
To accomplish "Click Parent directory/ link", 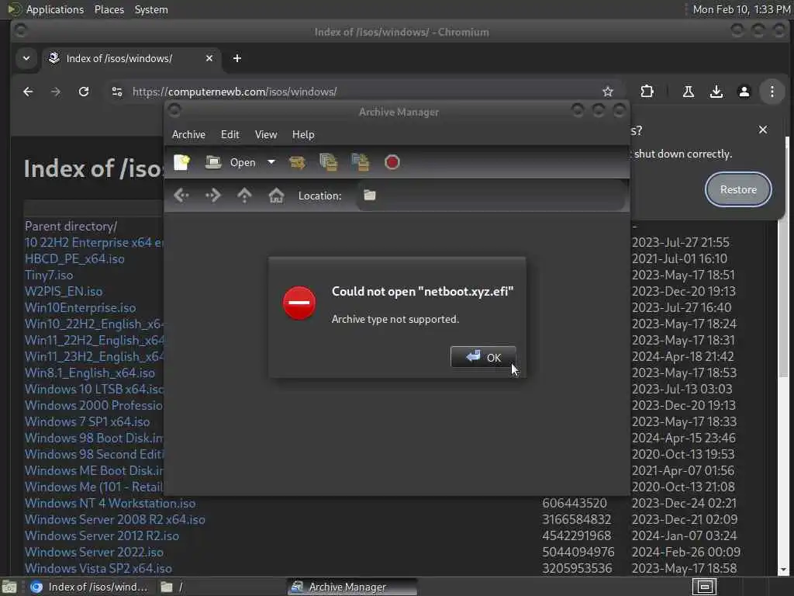I will click(x=71, y=226).
